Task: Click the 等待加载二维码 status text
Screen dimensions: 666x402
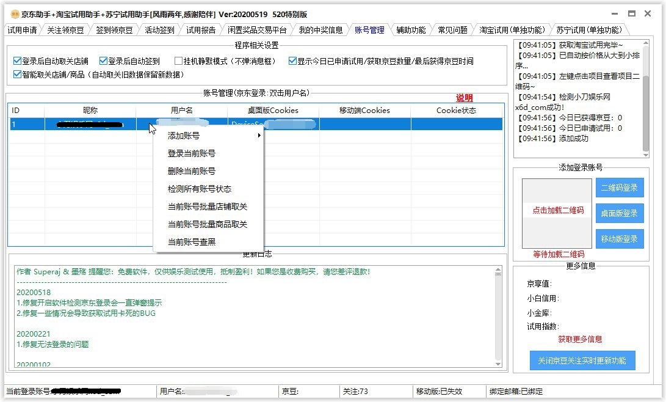Action: point(559,254)
